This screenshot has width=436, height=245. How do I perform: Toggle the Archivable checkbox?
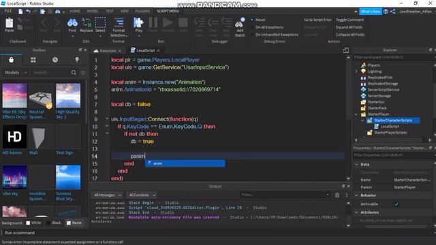[396, 204]
